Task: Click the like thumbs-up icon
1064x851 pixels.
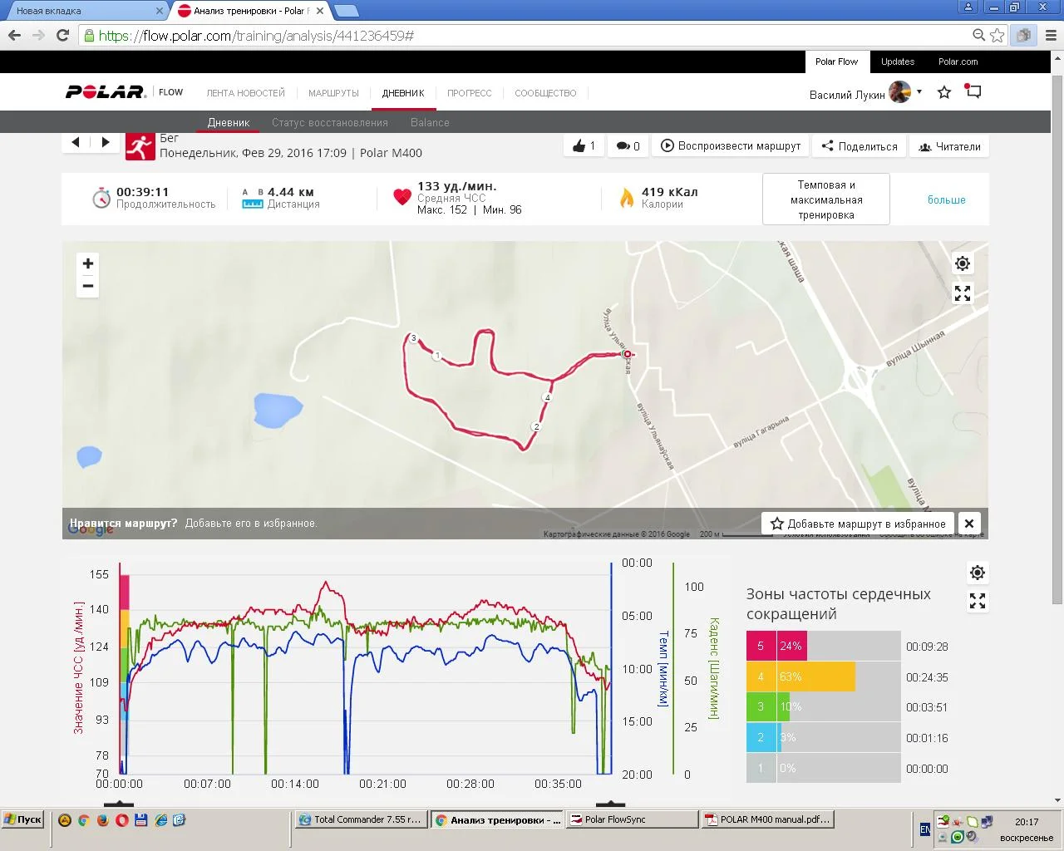Action: click(580, 146)
